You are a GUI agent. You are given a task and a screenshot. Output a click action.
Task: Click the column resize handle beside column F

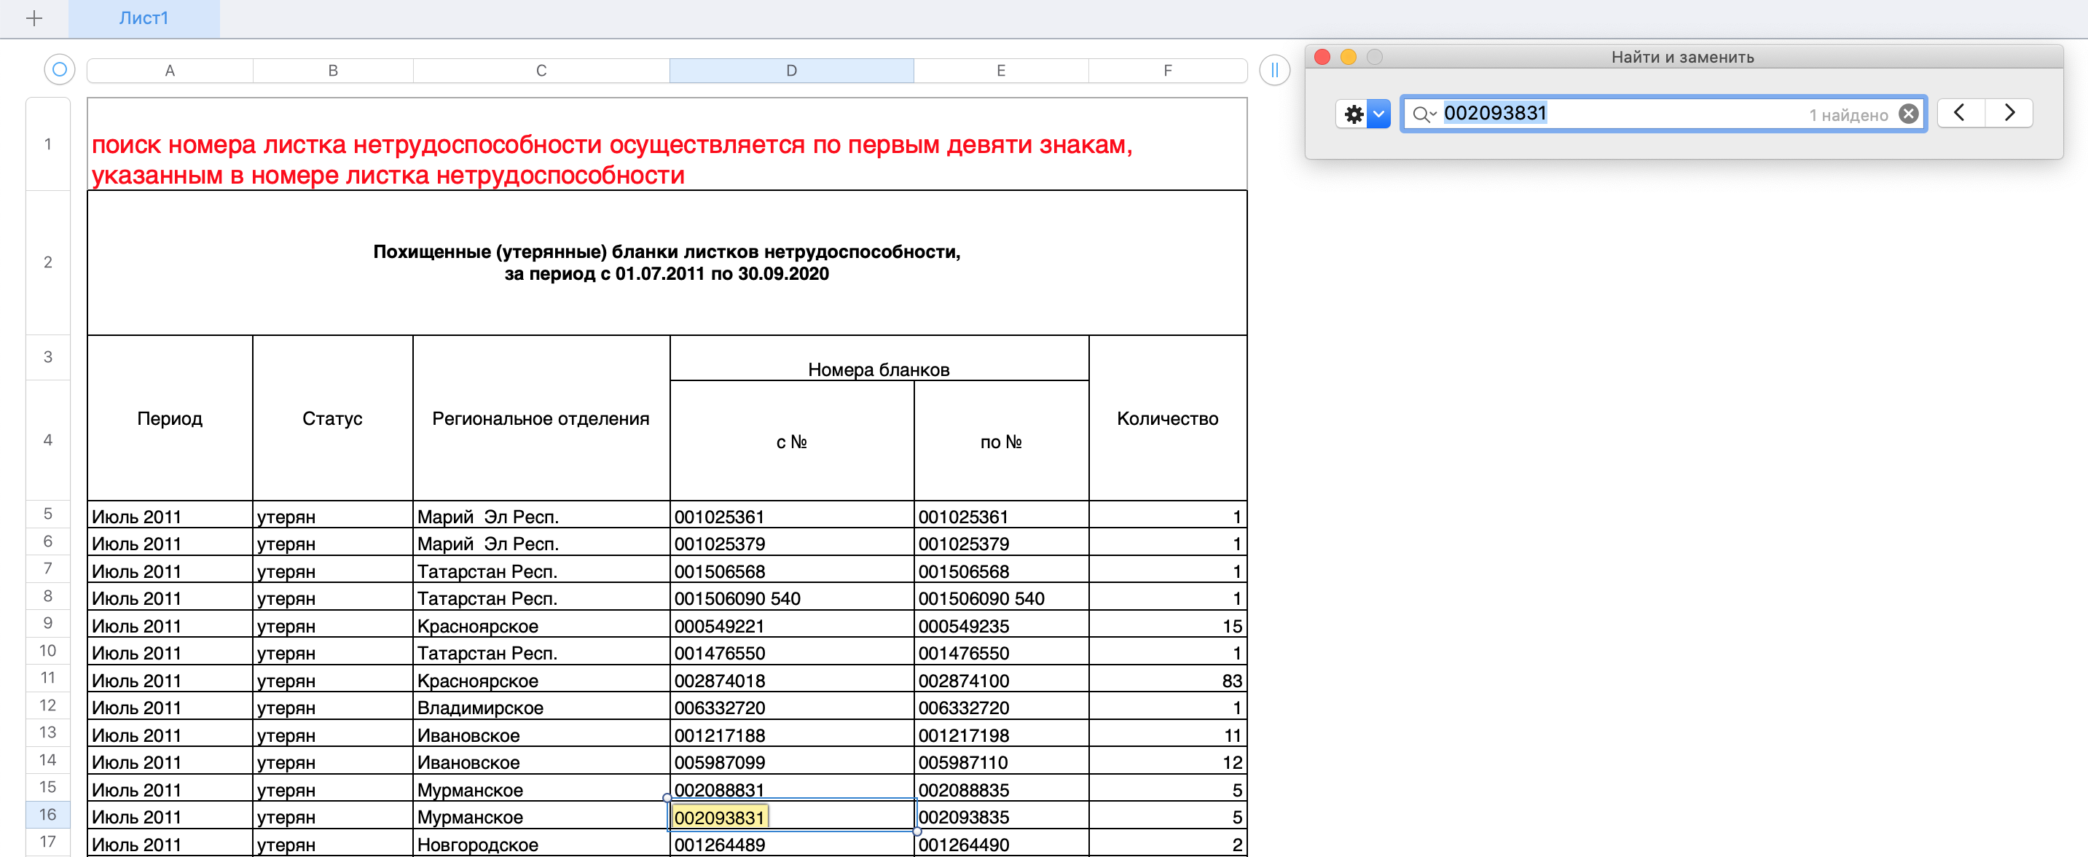coord(1274,70)
